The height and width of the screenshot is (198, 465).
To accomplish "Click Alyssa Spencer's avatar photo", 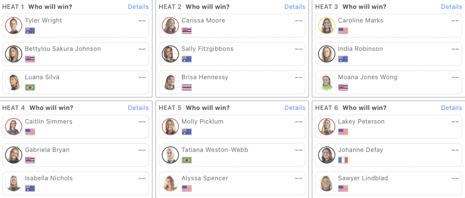I will (170, 183).
